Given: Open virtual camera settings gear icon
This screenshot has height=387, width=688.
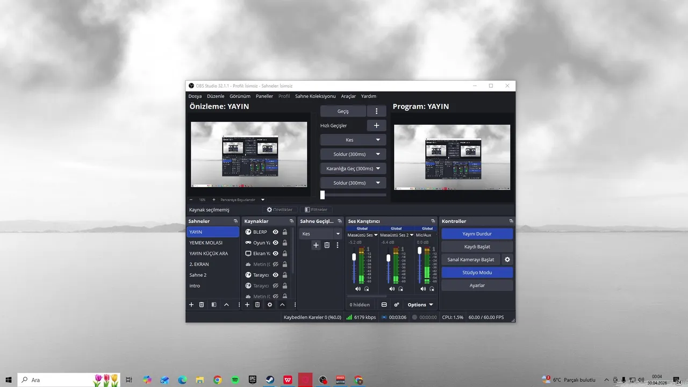Looking at the screenshot, I should point(507,260).
